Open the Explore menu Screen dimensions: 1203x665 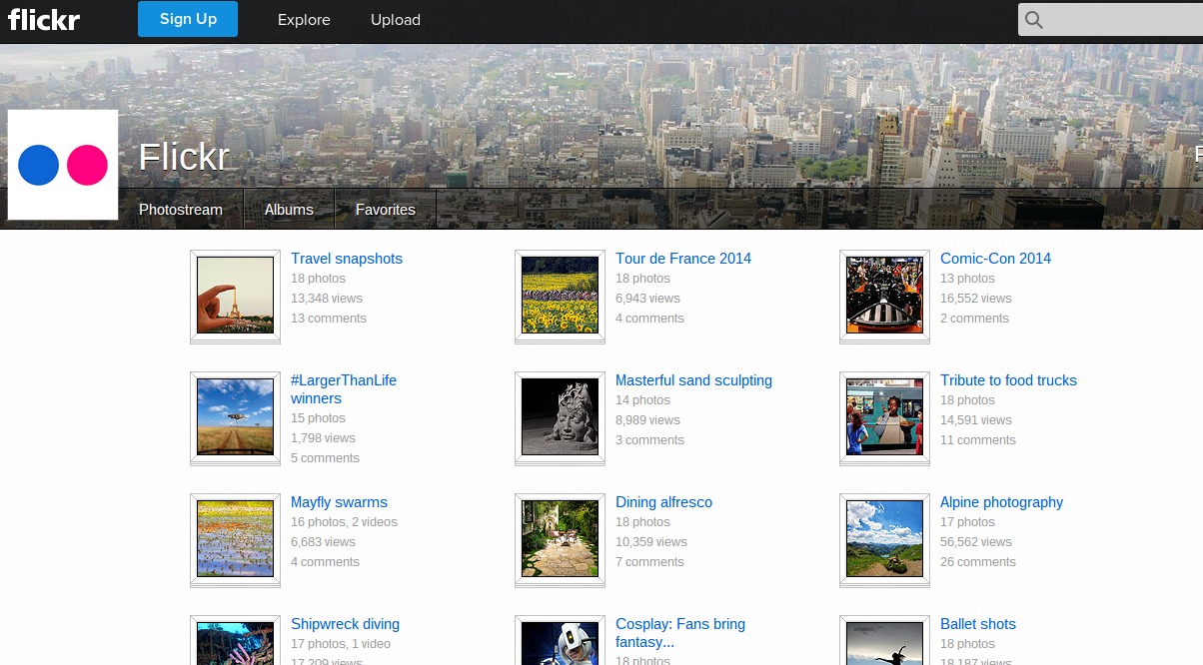pyautogui.click(x=304, y=20)
